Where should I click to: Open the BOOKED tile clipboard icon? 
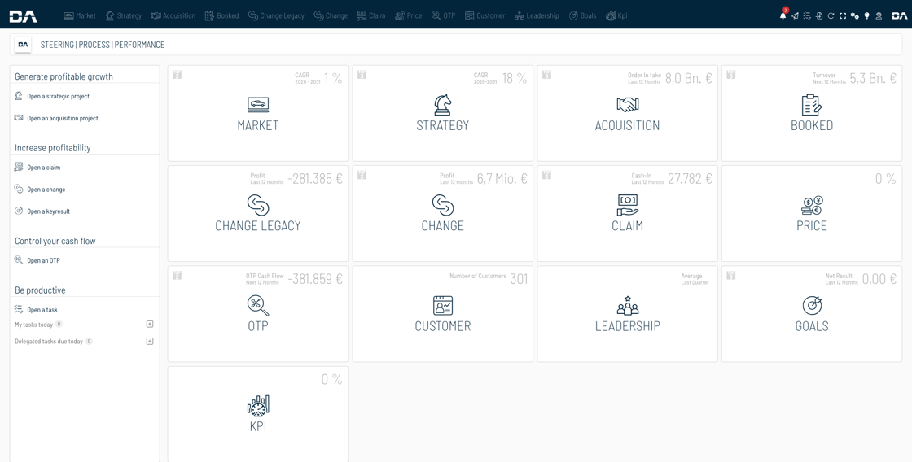[811, 105]
